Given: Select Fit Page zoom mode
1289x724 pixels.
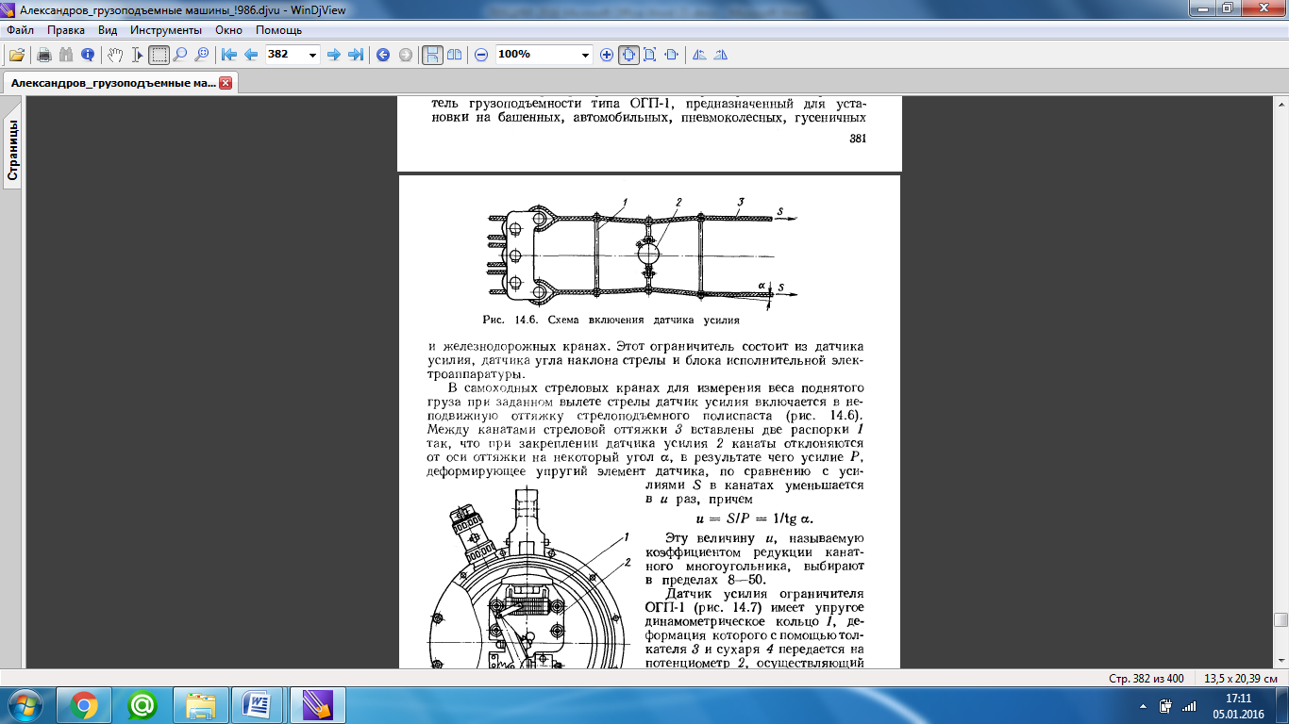Looking at the screenshot, I should point(650,55).
